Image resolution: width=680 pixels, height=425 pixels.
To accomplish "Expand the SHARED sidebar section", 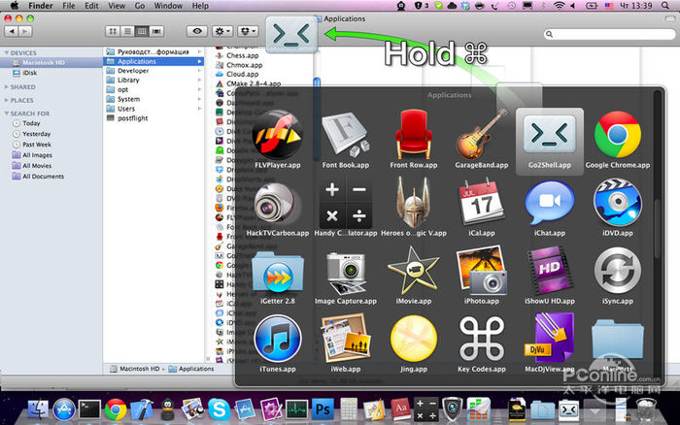I will click(x=7, y=86).
